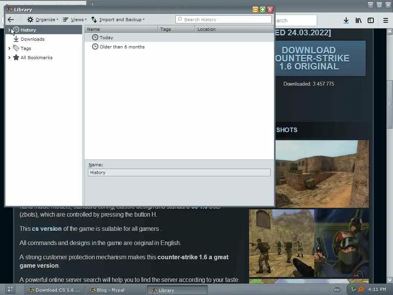This screenshot has height=295, width=393.
Task: Click the Name text field containing History
Action: [179, 172]
